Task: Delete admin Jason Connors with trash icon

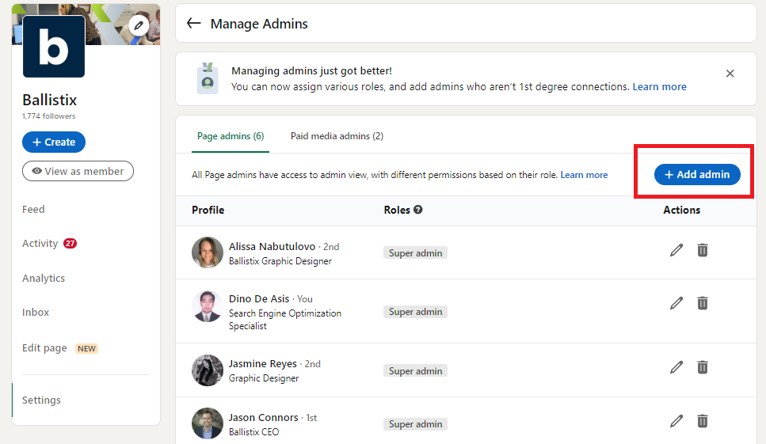Action: click(x=702, y=421)
